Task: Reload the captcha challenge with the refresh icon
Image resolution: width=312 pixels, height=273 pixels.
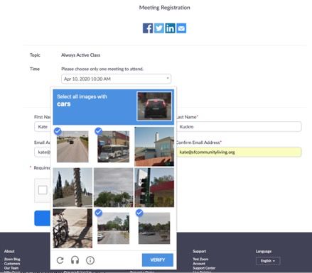Action: tap(60, 260)
